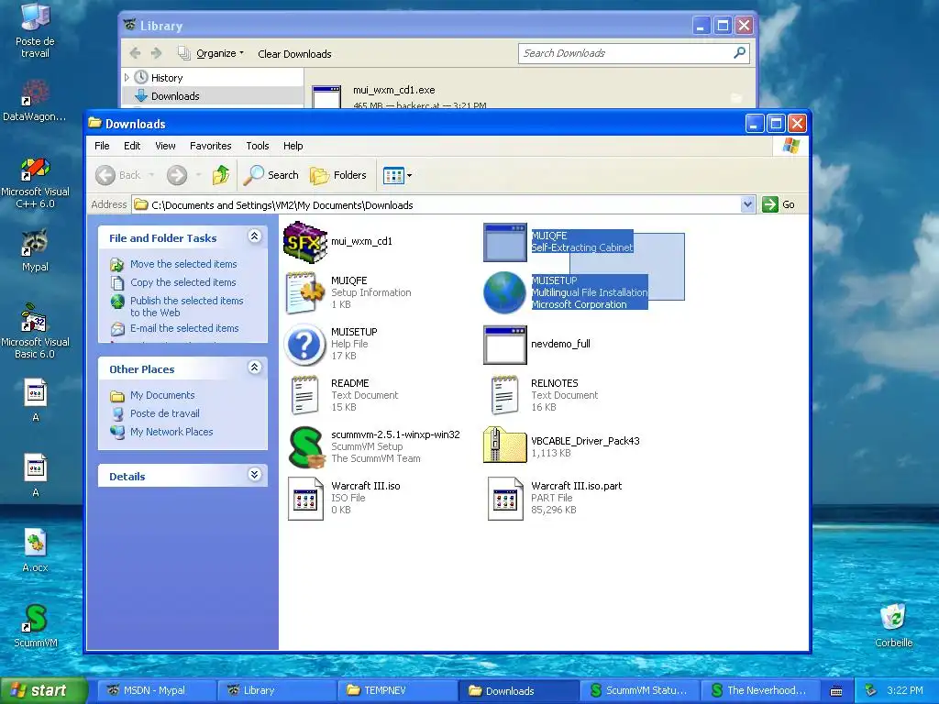
Task: Click the Back toolbar button
Action: [118, 175]
